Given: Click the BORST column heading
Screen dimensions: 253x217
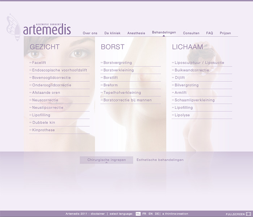Looking at the screenshot, I should pyautogui.click(x=113, y=47).
